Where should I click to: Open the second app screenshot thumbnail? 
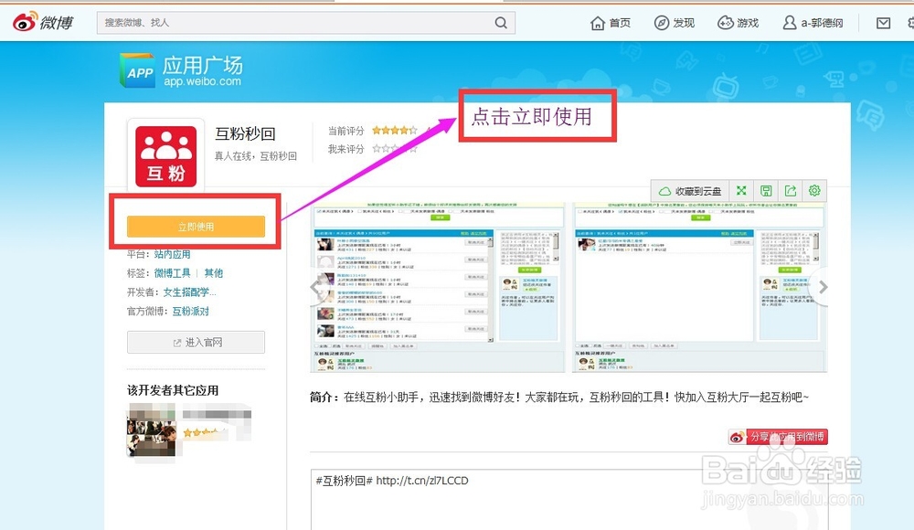tap(699, 287)
